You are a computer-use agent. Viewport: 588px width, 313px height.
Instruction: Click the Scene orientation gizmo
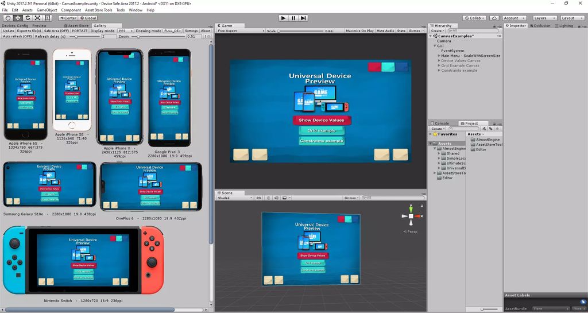click(x=411, y=217)
